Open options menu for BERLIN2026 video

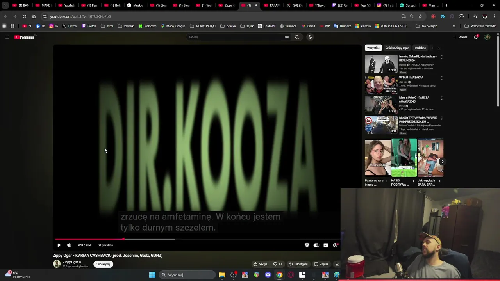tap(442, 57)
